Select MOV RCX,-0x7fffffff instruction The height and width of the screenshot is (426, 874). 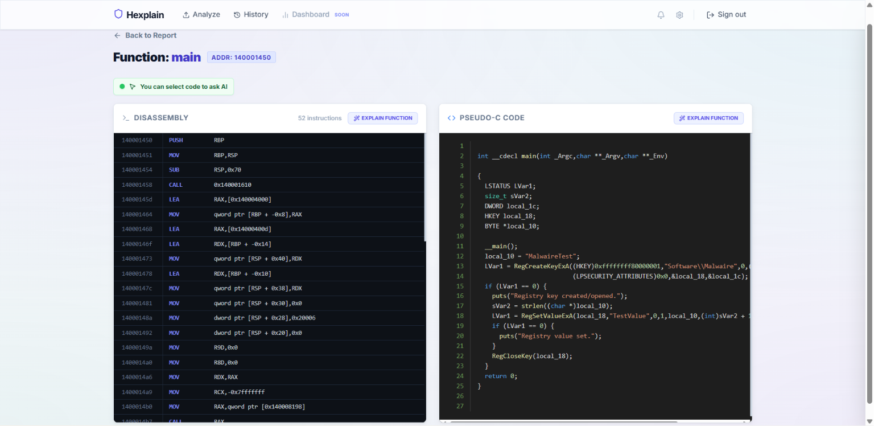tap(269, 392)
